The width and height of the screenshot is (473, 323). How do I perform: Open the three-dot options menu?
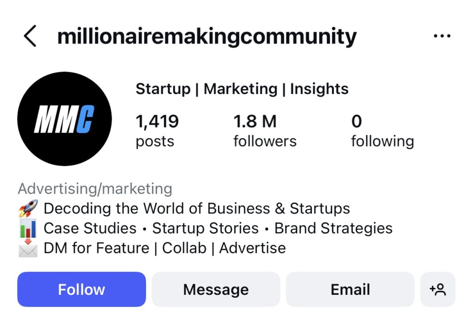click(442, 36)
